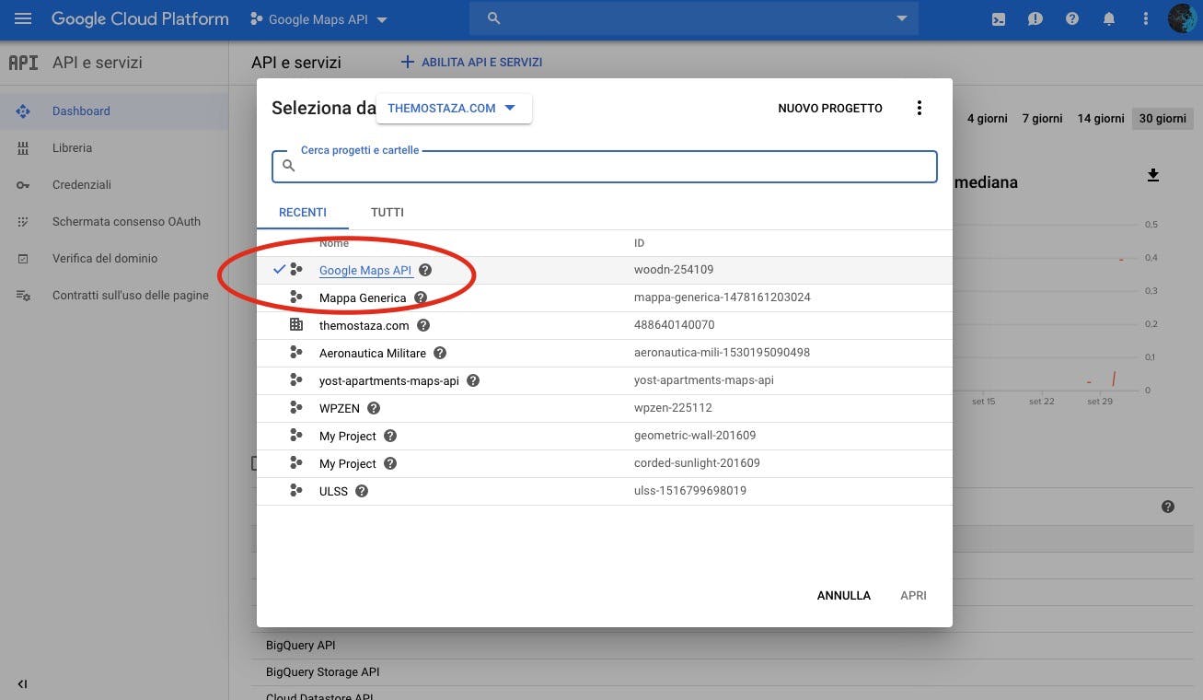The width and height of the screenshot is (1203, 700).
Task: Select the RECENTI tab
Action: click(302, 212)
